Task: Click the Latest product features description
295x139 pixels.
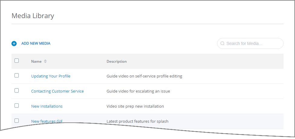Action: pos(137,121)
